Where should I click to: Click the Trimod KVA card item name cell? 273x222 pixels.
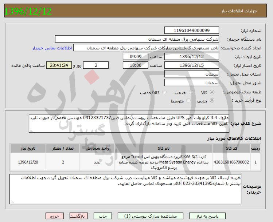point(164,162)
